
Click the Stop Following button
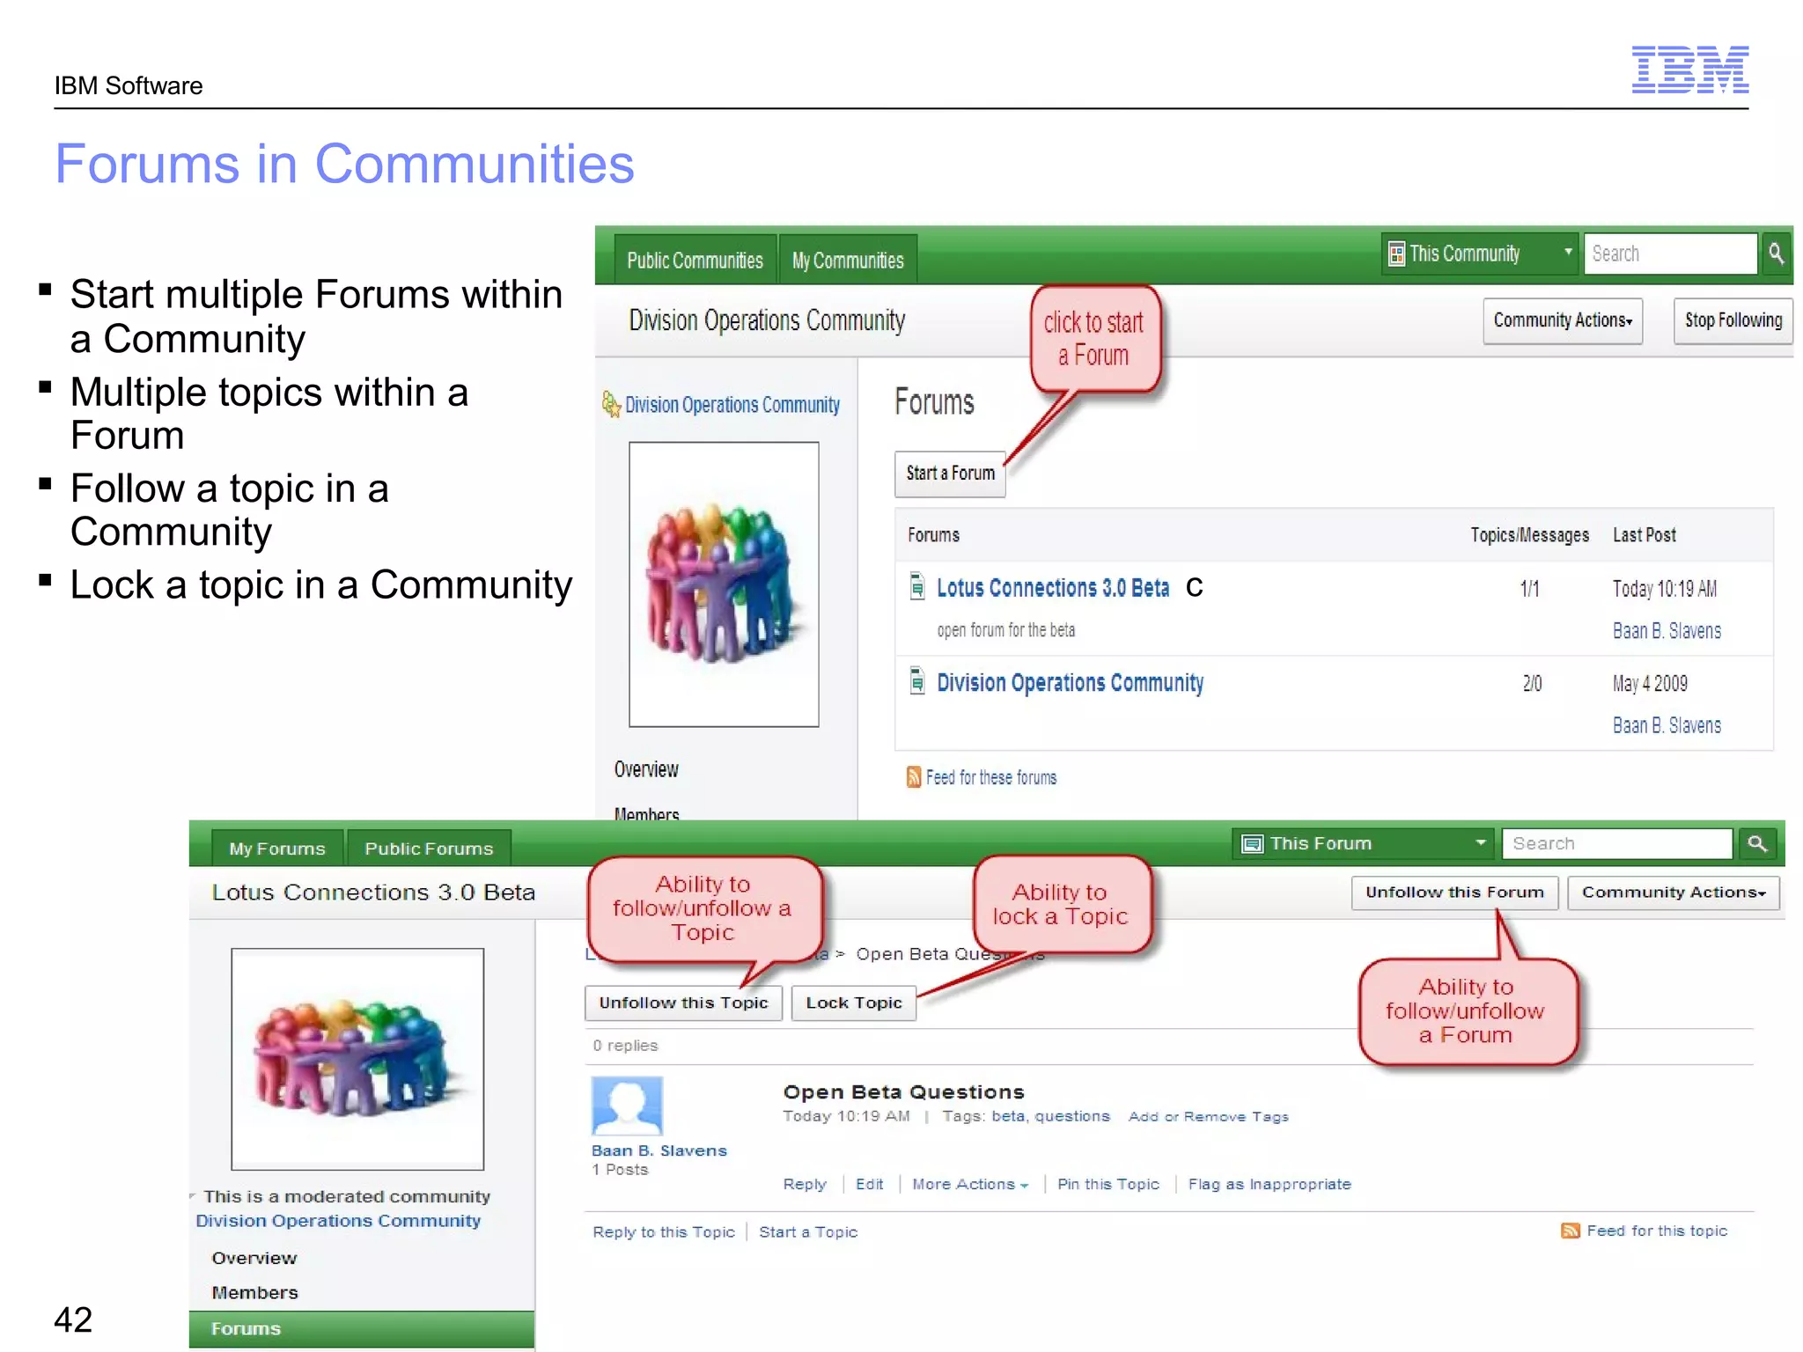pyautogui.click(x=1733, y=320)
